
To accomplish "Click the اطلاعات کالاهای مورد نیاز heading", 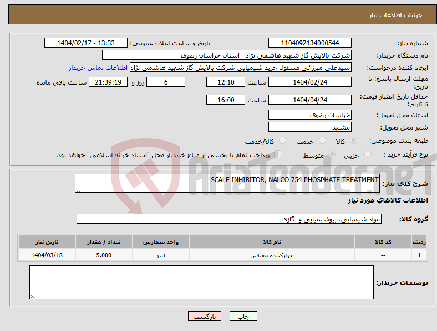I will 388,200.
